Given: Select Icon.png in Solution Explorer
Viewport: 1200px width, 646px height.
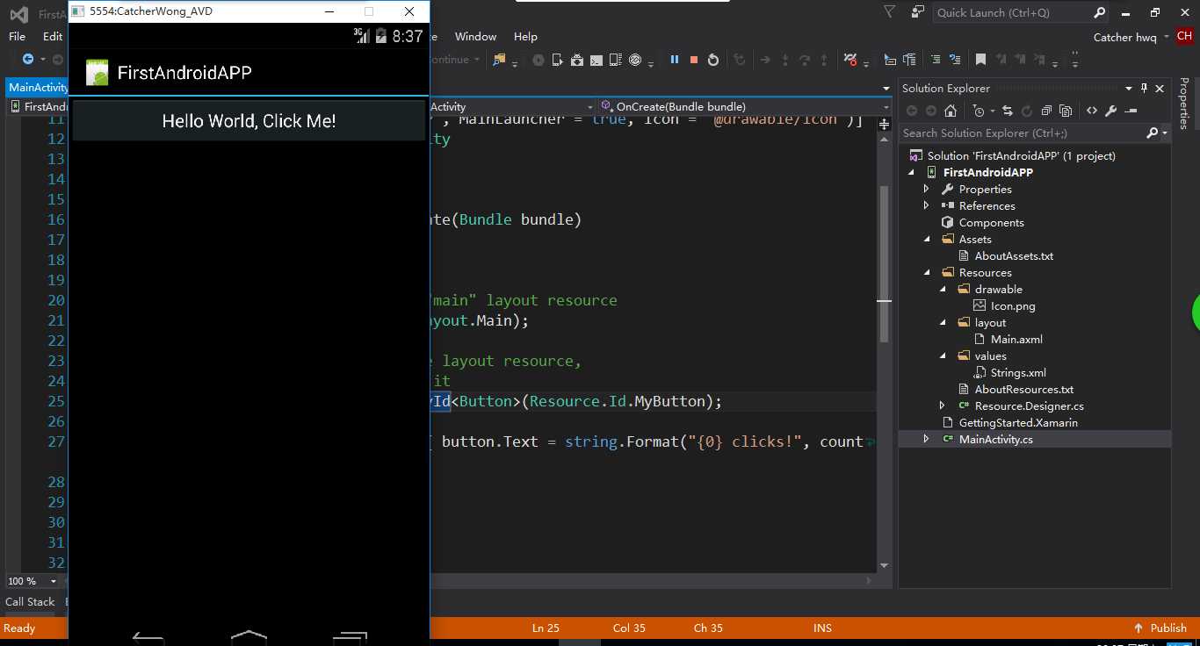Looking at the screenshot, I should 1013,305.
